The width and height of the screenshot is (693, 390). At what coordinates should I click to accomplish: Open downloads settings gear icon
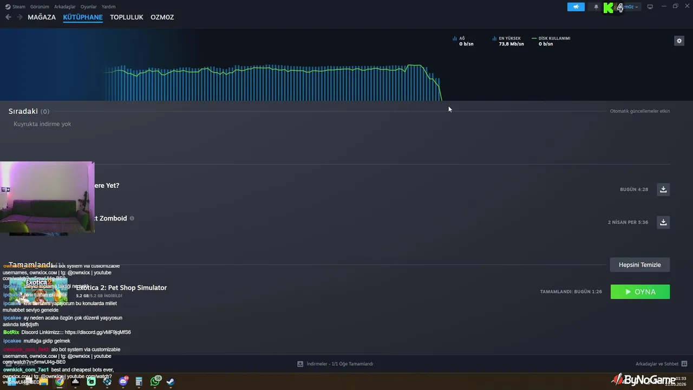pyautogui.click(x=679, y=41)
